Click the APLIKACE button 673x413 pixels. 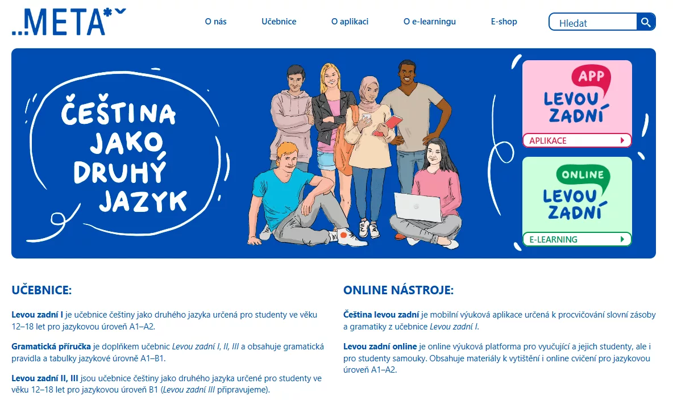(x=577, y=140)
